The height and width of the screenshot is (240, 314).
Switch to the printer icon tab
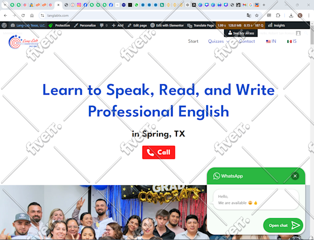[219, 5]
